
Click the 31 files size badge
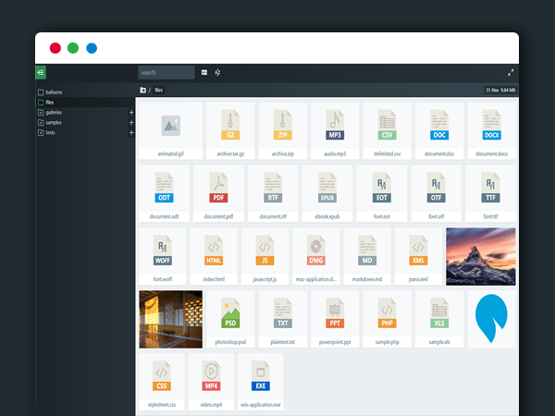pos(499,90)
